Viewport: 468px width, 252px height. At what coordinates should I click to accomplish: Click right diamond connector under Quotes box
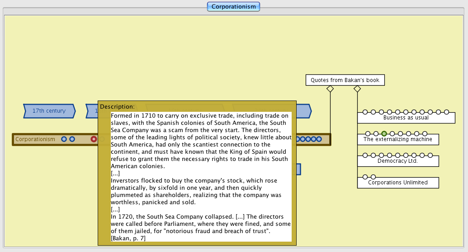click(357, 89)
